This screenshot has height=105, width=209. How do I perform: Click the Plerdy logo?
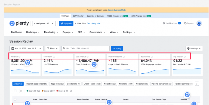(19, 23)
